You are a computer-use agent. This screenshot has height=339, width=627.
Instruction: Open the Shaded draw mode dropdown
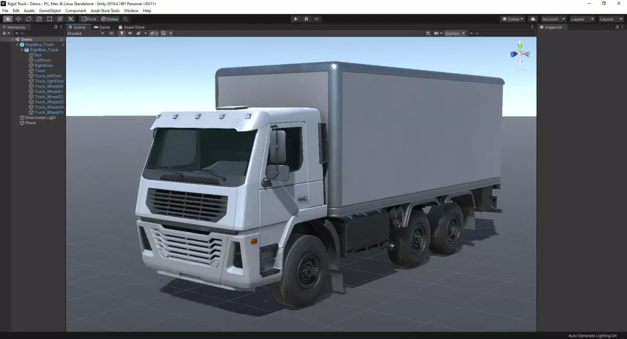click(x=85, y=33)
